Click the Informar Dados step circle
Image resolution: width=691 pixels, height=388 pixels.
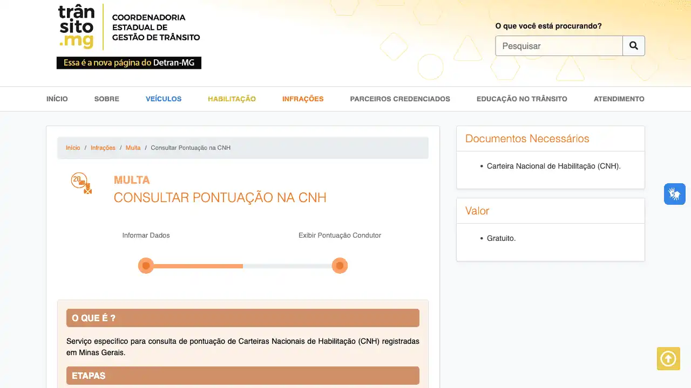(x=146, y=266)
